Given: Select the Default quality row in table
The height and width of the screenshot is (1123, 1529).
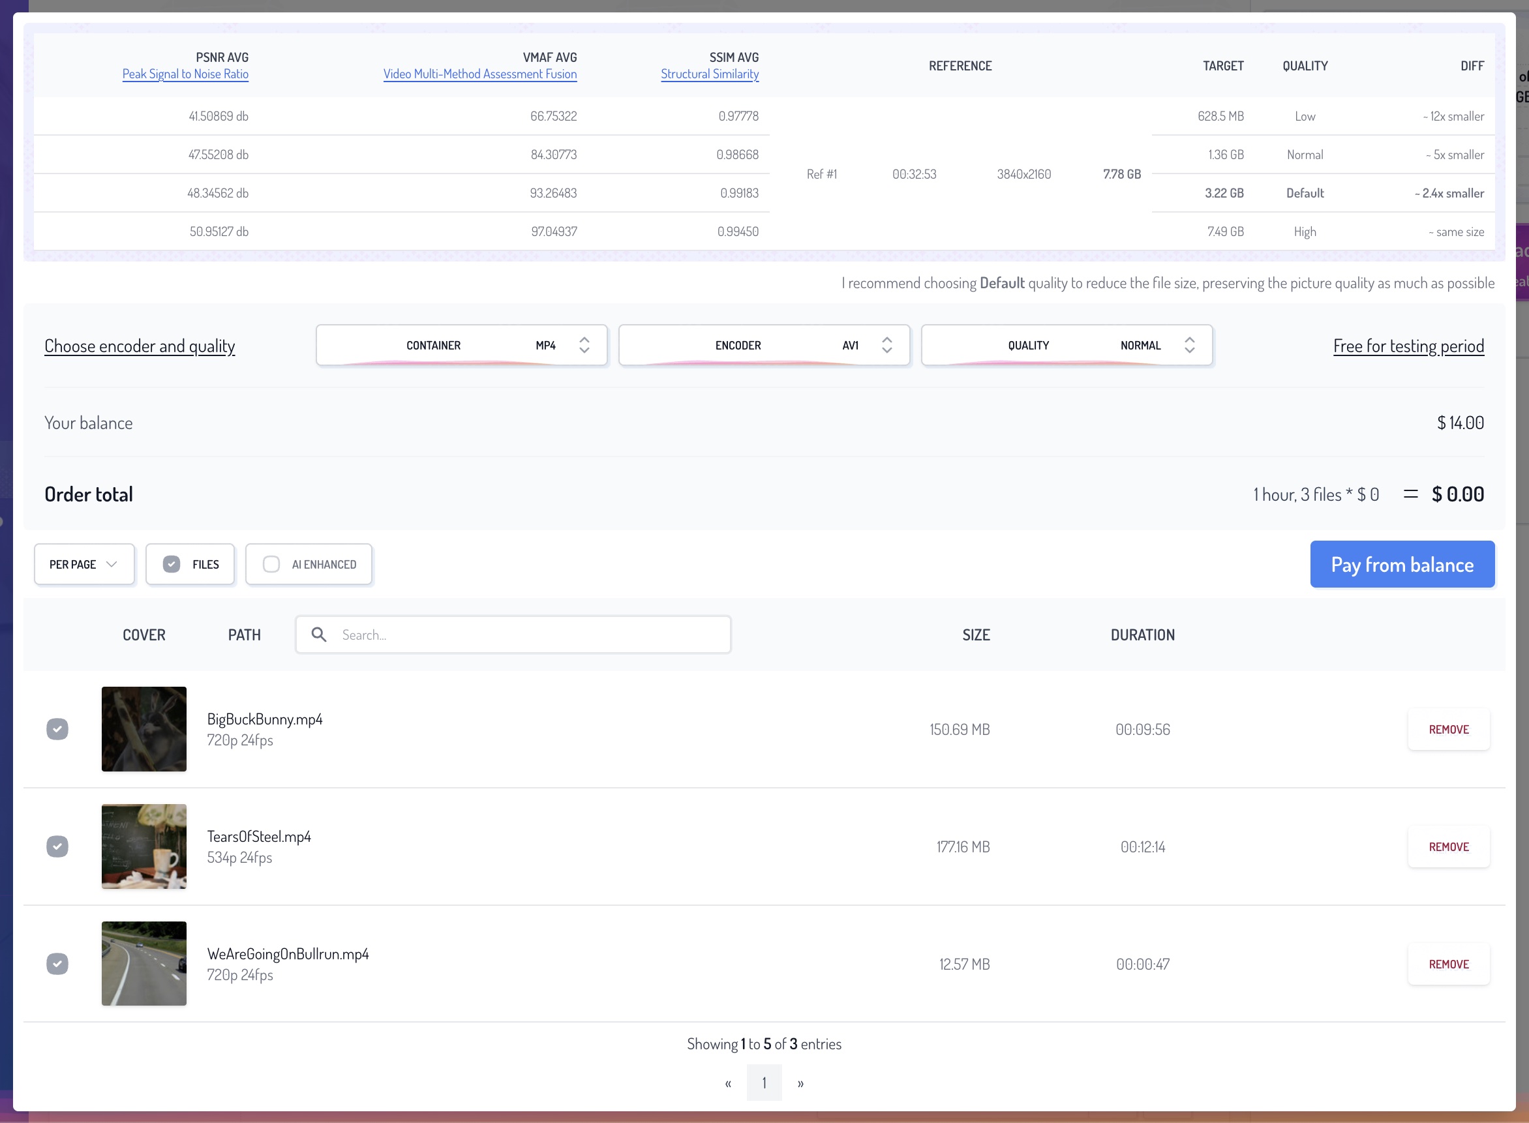Looking at the screenshot, I should (x=1305, y=193).
